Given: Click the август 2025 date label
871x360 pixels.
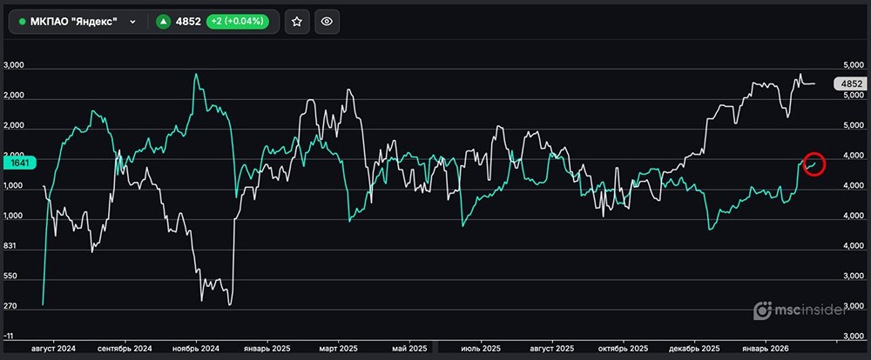Looking at the screenshot, I should click(552, 349).
